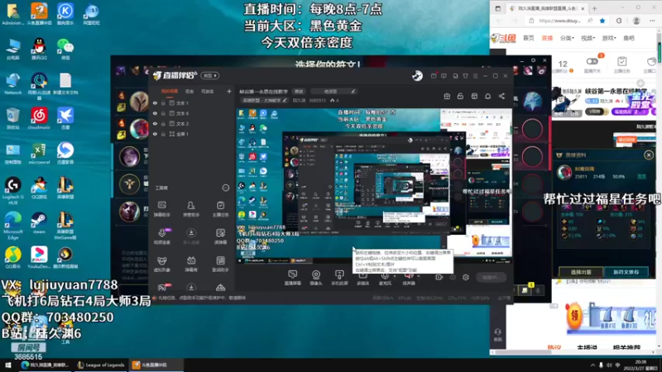Viewport: 662px width, 372px height.
Task: Add a new scene with the plus icon
Action: coord(229,91)
